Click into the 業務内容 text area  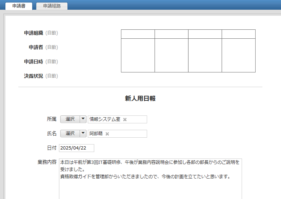(x=150, y=186)
